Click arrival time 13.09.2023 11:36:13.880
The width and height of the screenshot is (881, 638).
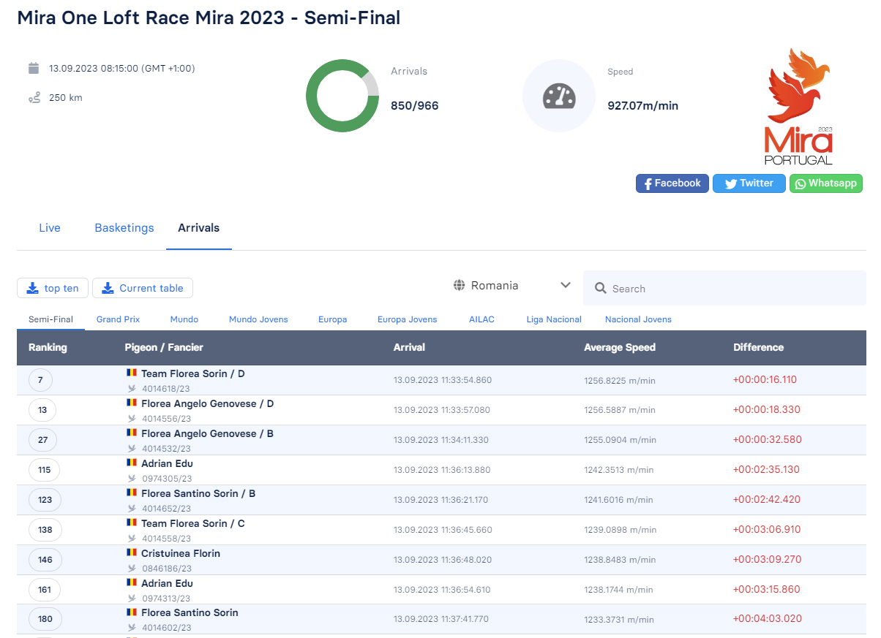(x=442, y=470)
